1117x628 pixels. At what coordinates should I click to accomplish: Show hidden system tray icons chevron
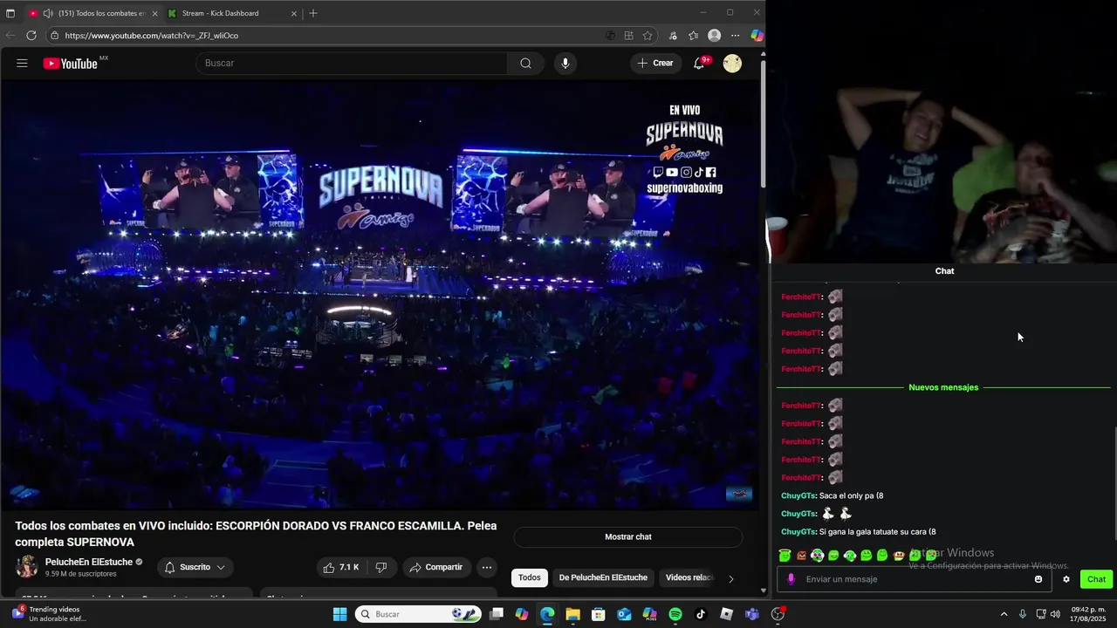click(x=1004, y=614)
